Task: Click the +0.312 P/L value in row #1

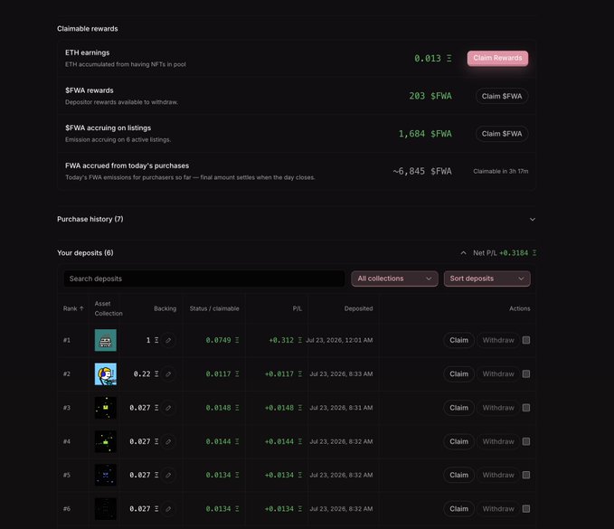Action: coord(285,340)
